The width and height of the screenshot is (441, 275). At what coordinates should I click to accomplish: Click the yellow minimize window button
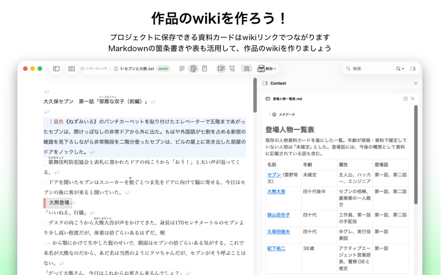33,69
